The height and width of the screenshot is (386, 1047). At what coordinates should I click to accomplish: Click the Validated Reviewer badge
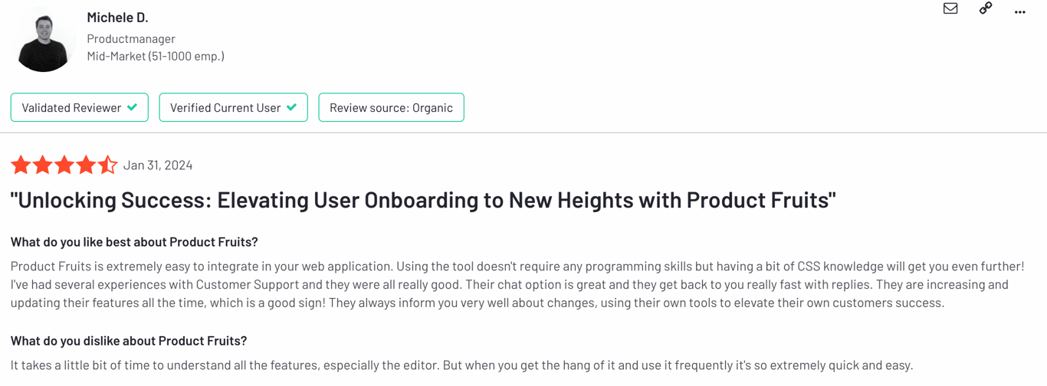coord(80,107)
